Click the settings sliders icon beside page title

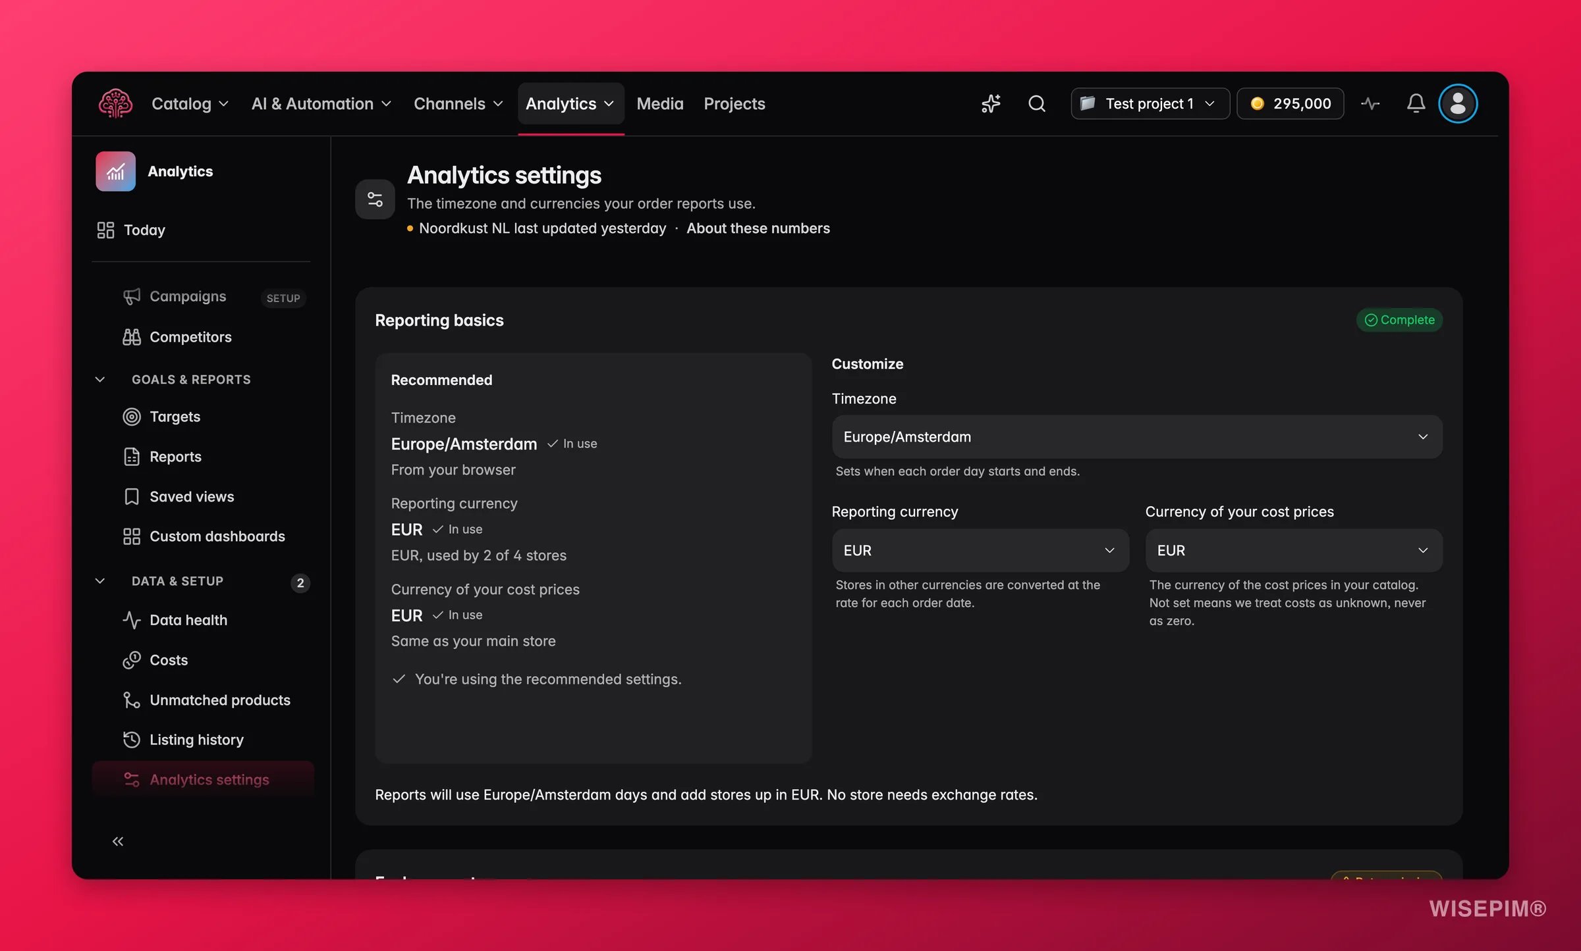tap(375, 199)
